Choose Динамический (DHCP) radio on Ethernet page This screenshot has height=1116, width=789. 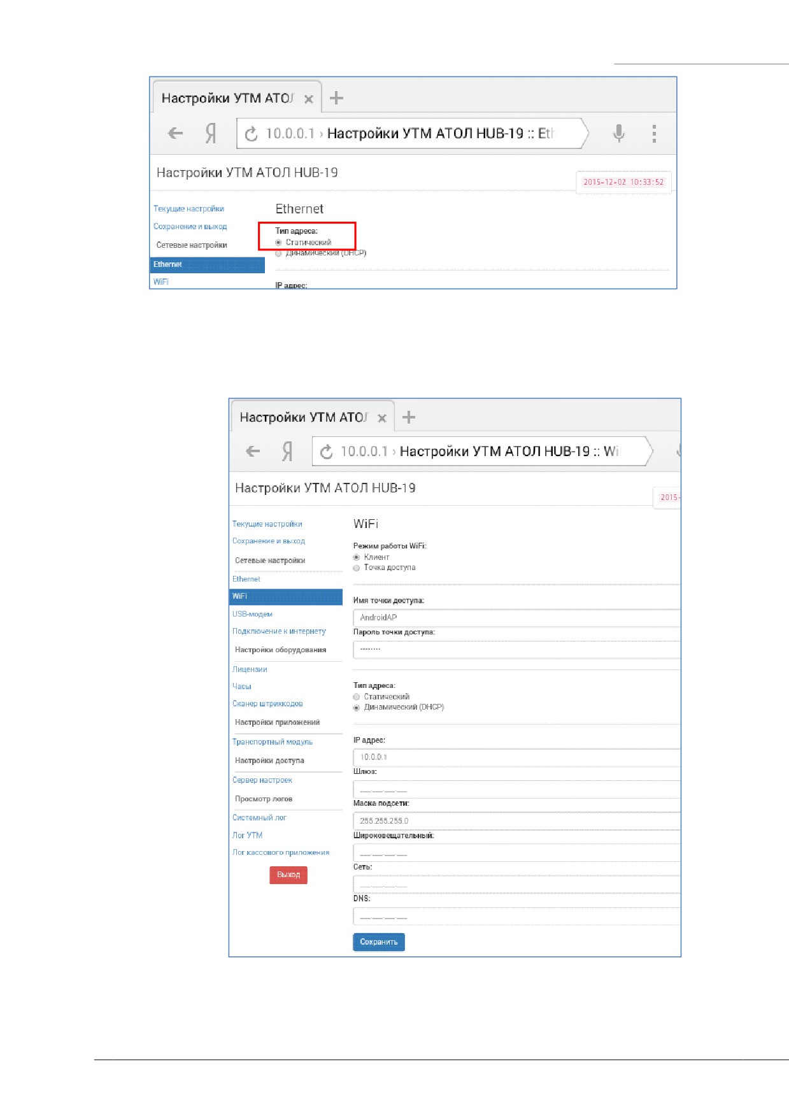pyautogui.click(x=278, y=254)
